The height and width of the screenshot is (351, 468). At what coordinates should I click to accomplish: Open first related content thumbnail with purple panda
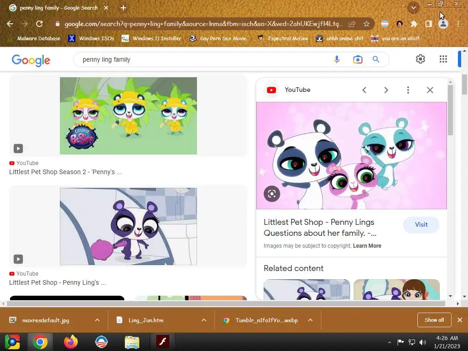[x=307, y=289]
